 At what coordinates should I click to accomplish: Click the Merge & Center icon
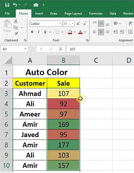click(x=130, y=32)
